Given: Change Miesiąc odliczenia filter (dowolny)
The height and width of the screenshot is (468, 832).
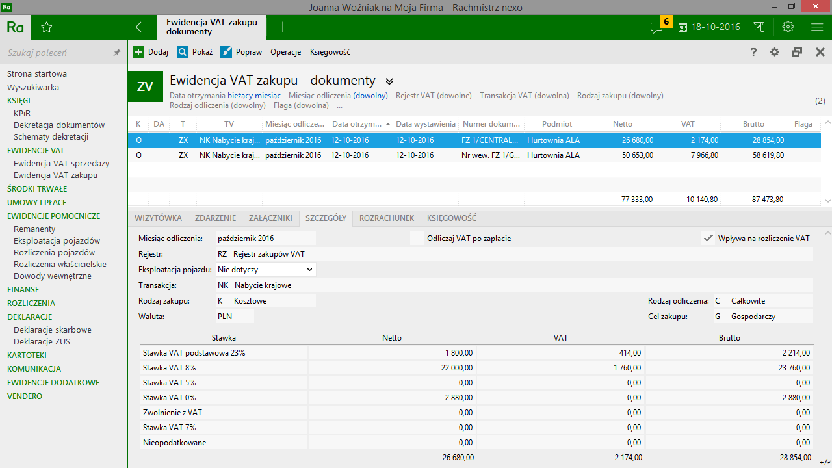Looking at the screenshot, I should click(370, 96).
